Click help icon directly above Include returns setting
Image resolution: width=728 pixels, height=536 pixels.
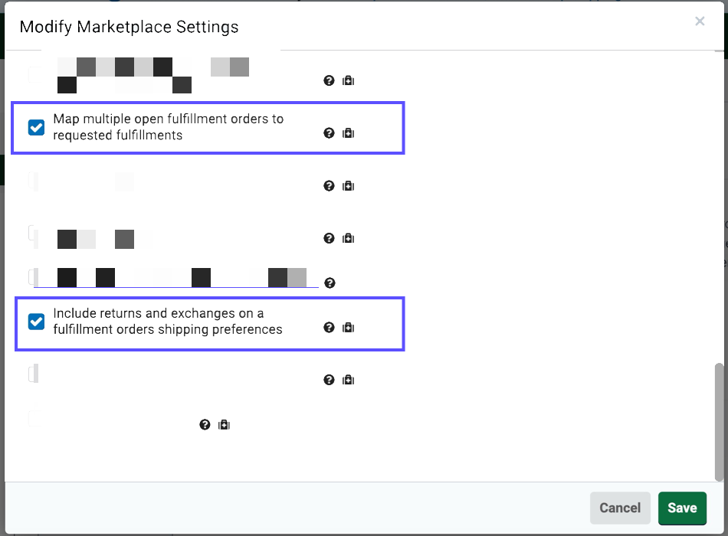click(330, 283)
